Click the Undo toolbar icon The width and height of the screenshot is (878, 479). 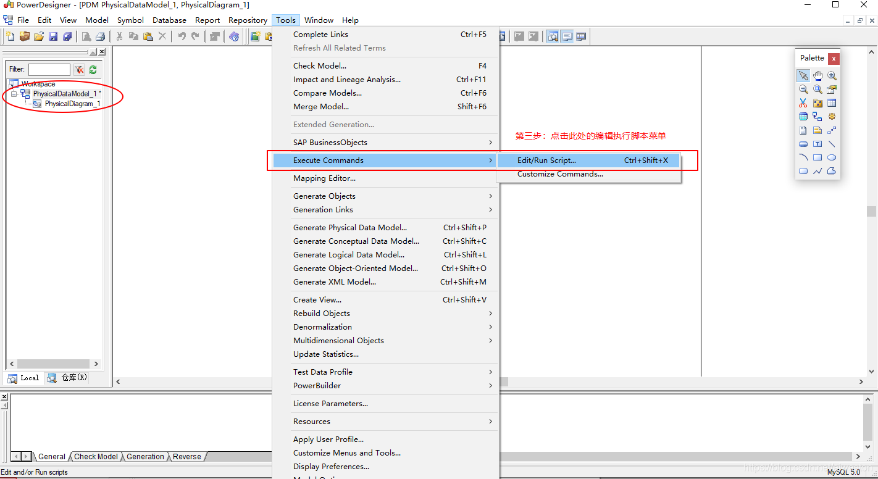pyautogui.click(x=182, y=36)
